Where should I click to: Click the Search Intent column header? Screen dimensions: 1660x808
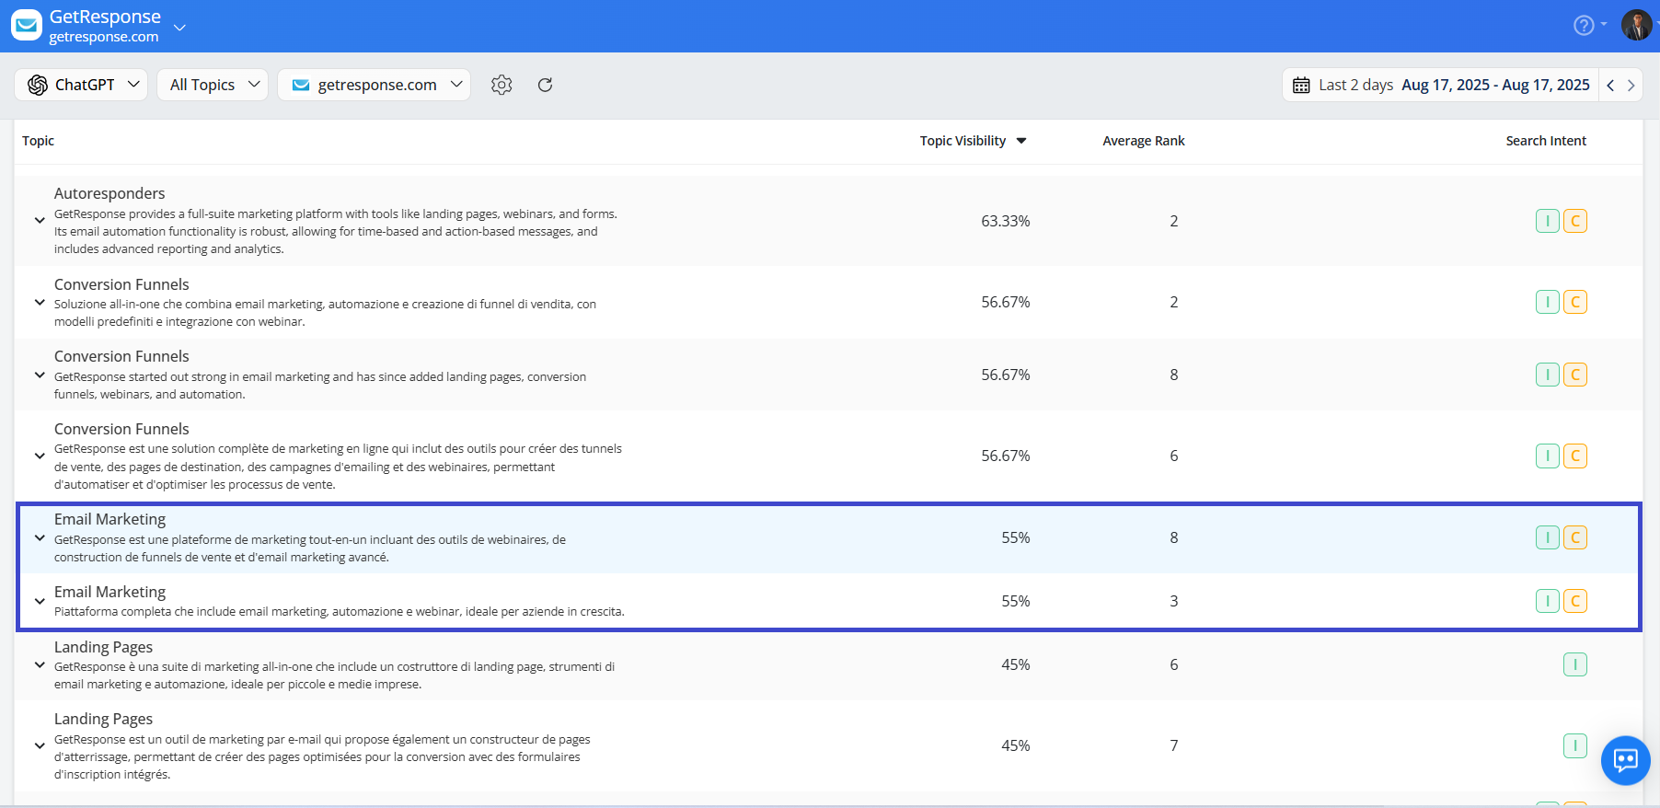pyautogui.click(x=1546, y=141)
